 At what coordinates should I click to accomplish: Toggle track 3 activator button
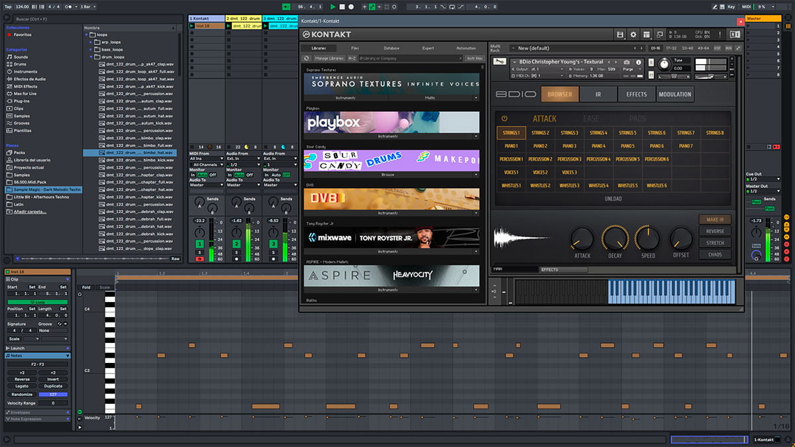[273, 244]
